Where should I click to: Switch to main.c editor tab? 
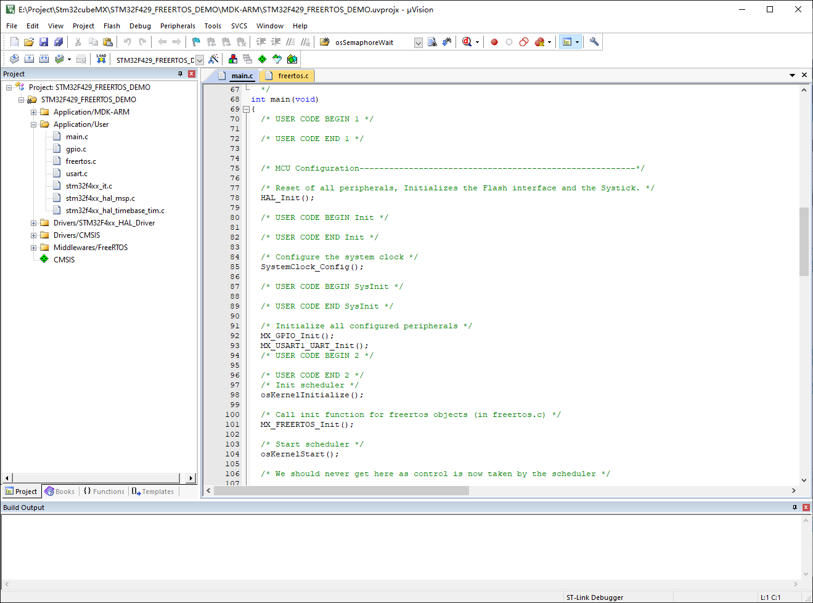[x=237, y=76]
